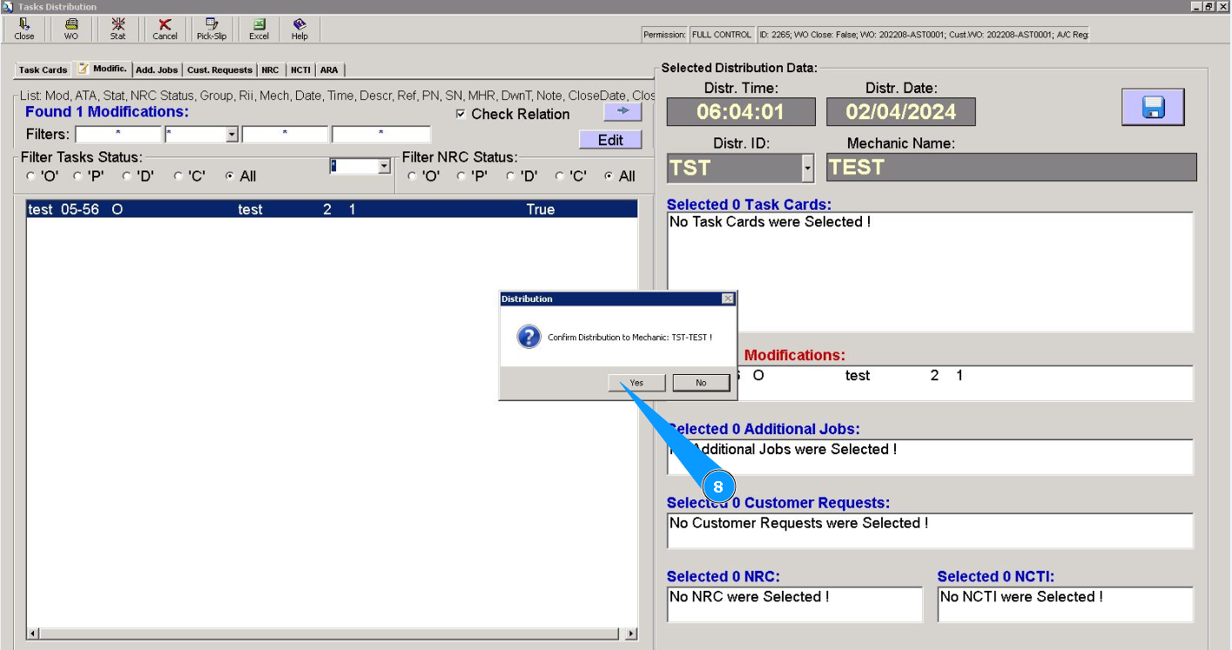Screen dimensions: 1232x650
Task: Expand the Distr. ID dropdown showing TST
Action: tap(808, 168)
